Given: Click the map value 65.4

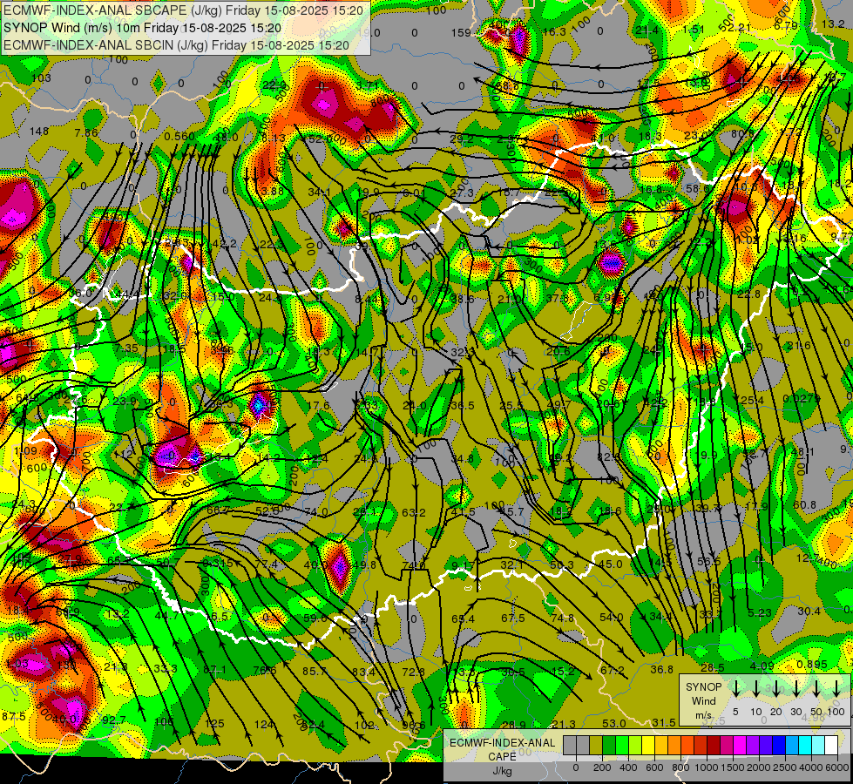Looking at the screenshot, I should pyautogui.click(x=463, y=619).
